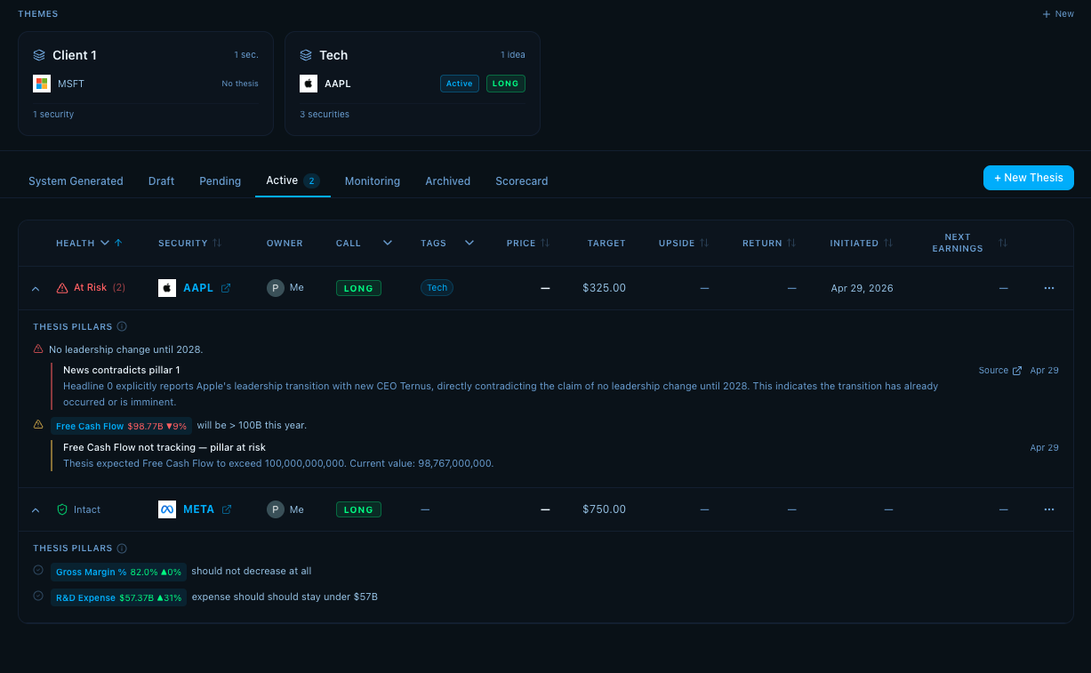Open the AAPL row three-dot menu
The width and height of the screenshot is (1091, 673).
tap(1049, 288)
